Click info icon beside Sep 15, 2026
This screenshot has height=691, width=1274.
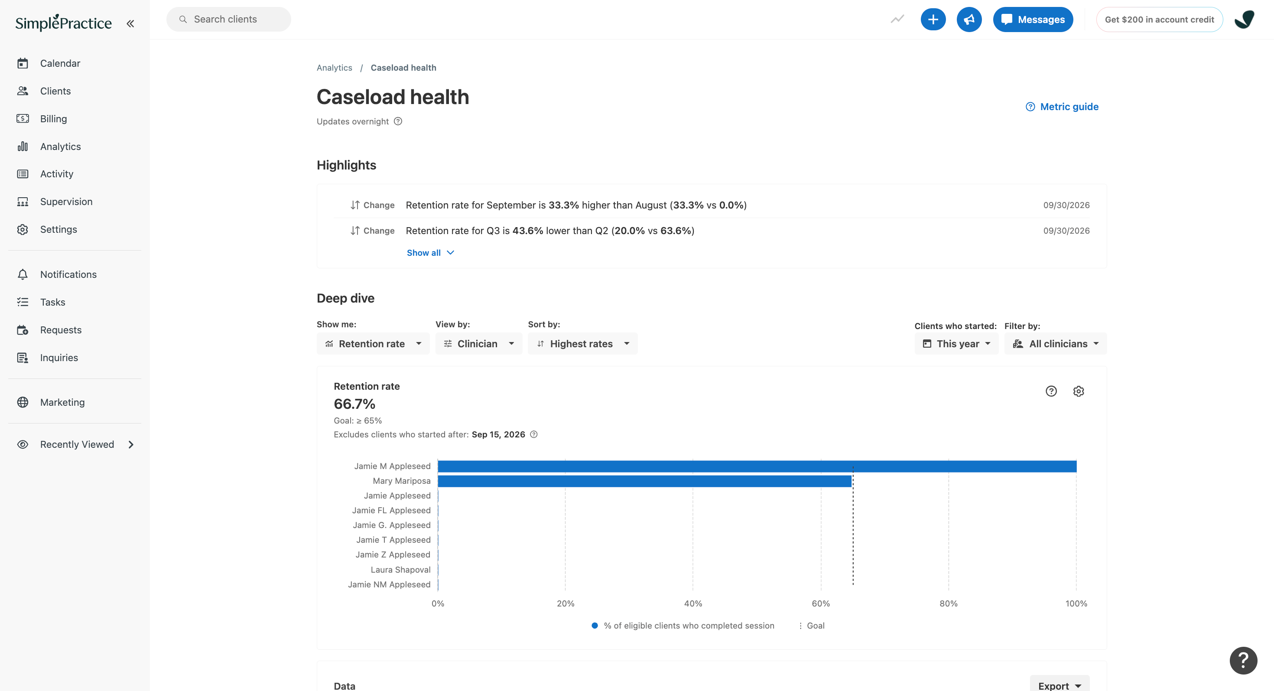coord(533,434)
